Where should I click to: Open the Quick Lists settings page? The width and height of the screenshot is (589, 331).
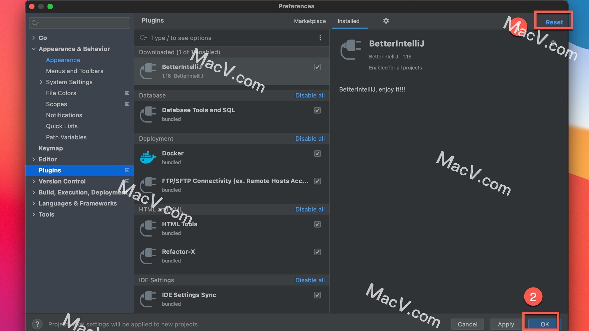click(x=62, y=126)
